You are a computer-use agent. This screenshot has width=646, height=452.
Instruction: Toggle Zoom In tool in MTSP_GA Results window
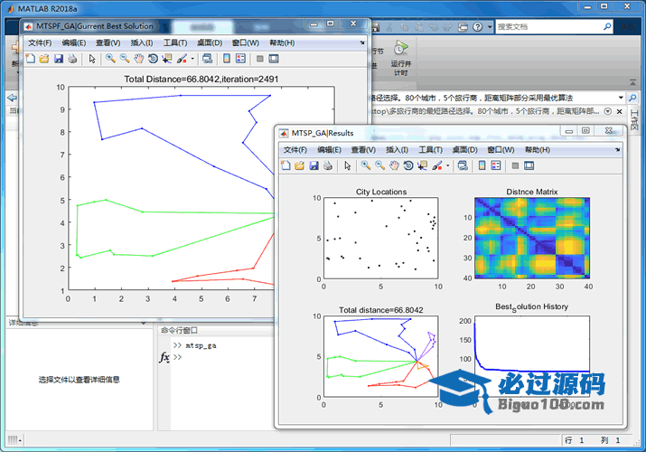(365, 165)
